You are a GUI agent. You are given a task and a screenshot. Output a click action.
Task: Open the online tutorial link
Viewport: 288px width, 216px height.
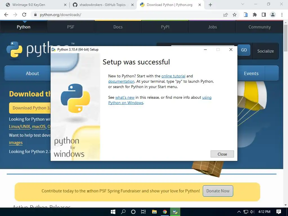coord(173,76)
